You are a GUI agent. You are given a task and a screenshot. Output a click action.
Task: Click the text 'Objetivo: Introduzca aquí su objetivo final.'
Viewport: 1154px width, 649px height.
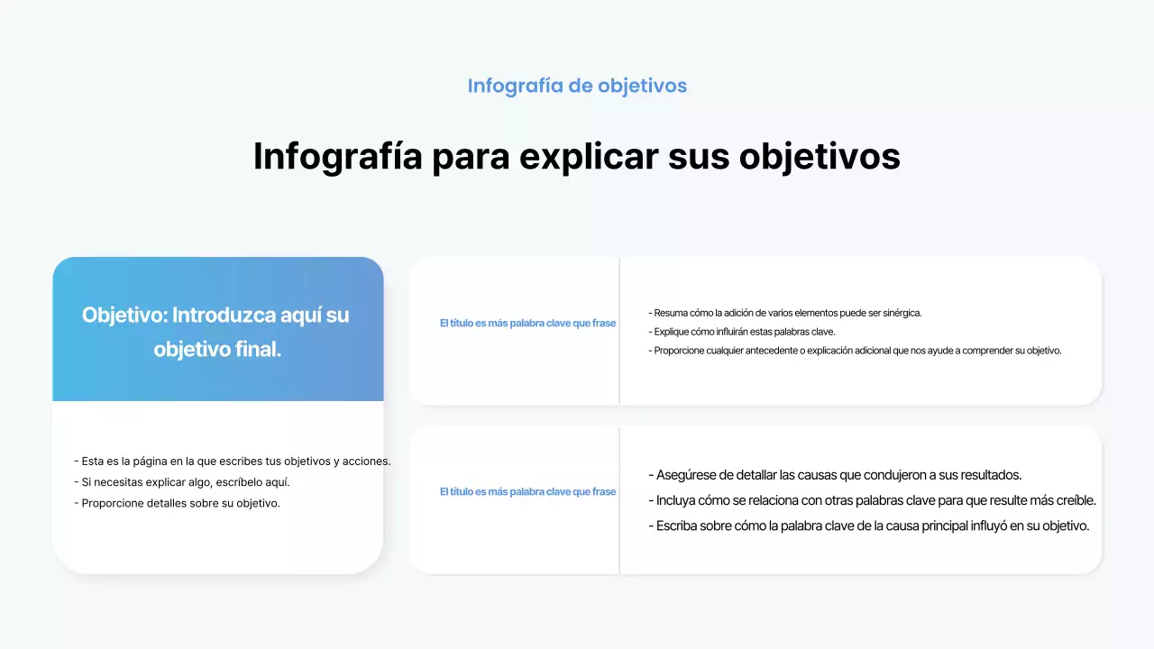(216, 332)
